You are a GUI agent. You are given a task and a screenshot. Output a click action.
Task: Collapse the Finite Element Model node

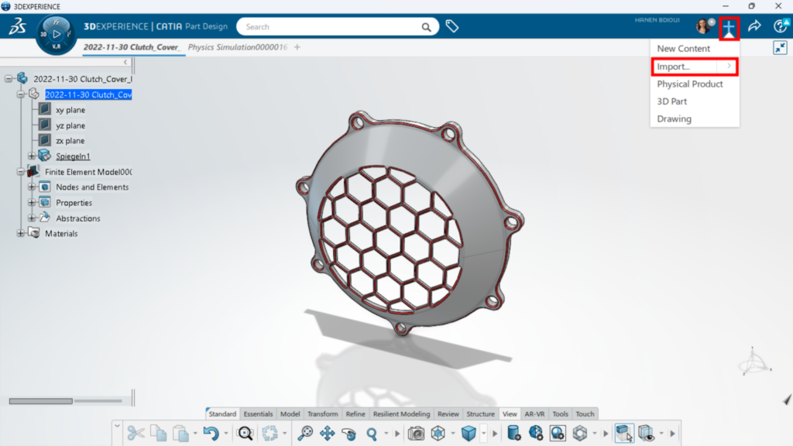20,172
